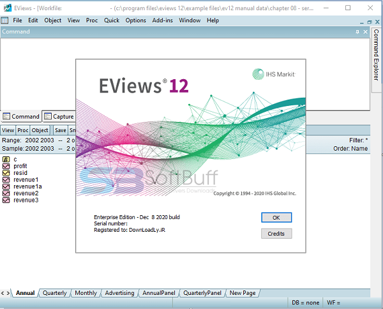This screenshot has width=383, height=309.
Task: Click the Range: 2002 2003 text
Action: [28, 140]
